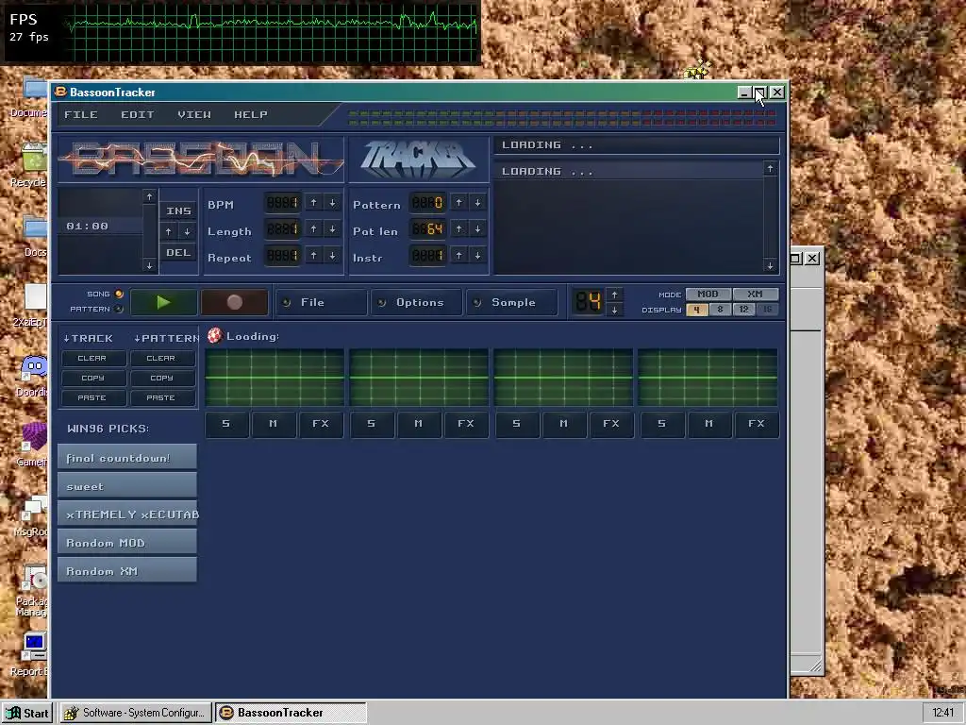Select PATTERN play mode radio
Image resolution: width=966 pixels, height=725 pixels.
pos(119,309)
